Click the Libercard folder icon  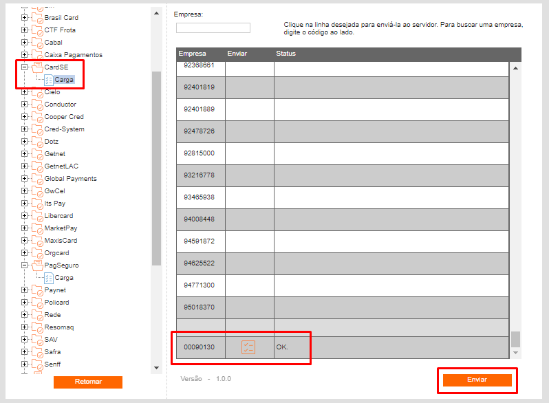pyautogui.click(x=37, y=216)
